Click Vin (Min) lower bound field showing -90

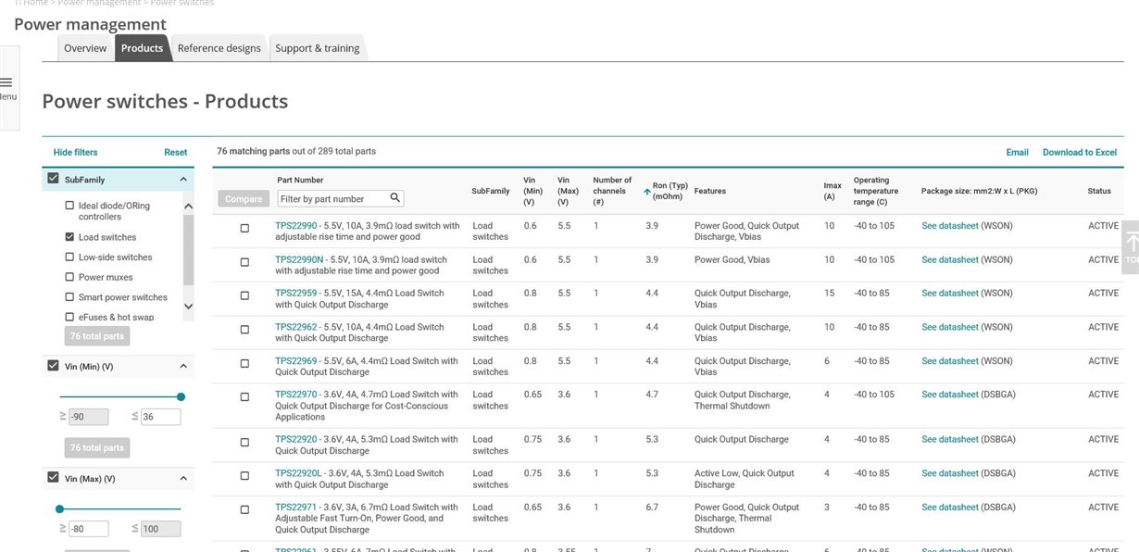coord(89,417)
